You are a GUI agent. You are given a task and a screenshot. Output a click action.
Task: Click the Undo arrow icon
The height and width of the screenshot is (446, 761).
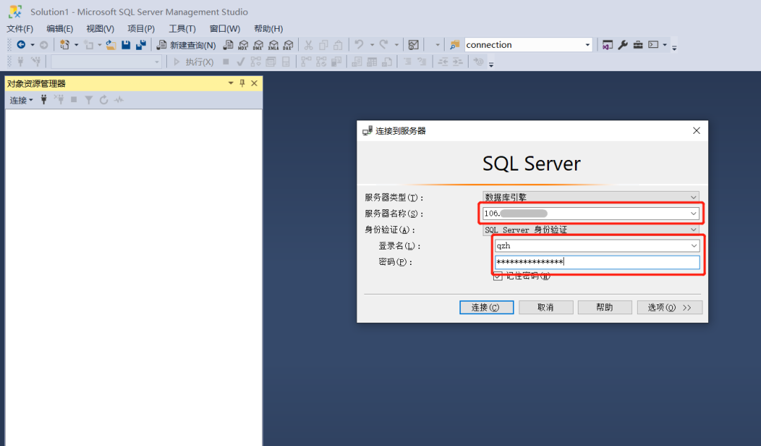359,44
